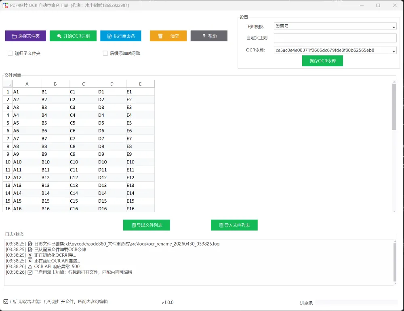Click cell D10 in the file list

point(112,162)
